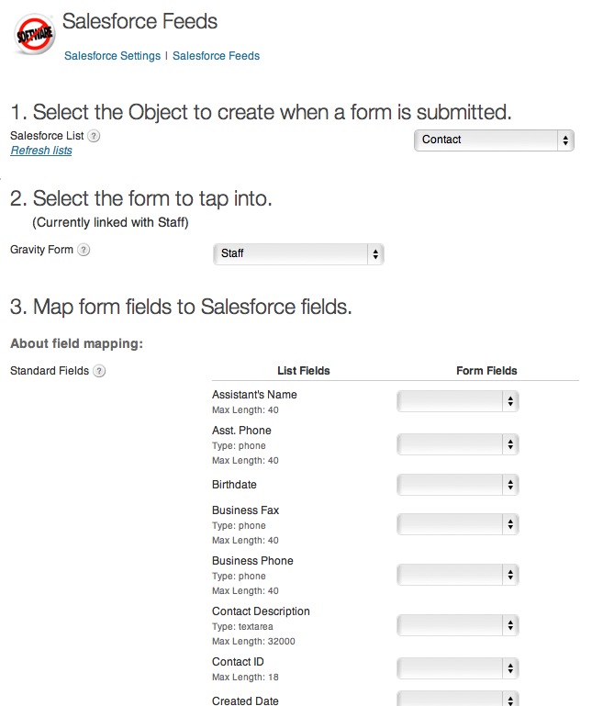Click the Salesforce no-software logo icon
603x706 pixels.
click(x=35, y=36)
